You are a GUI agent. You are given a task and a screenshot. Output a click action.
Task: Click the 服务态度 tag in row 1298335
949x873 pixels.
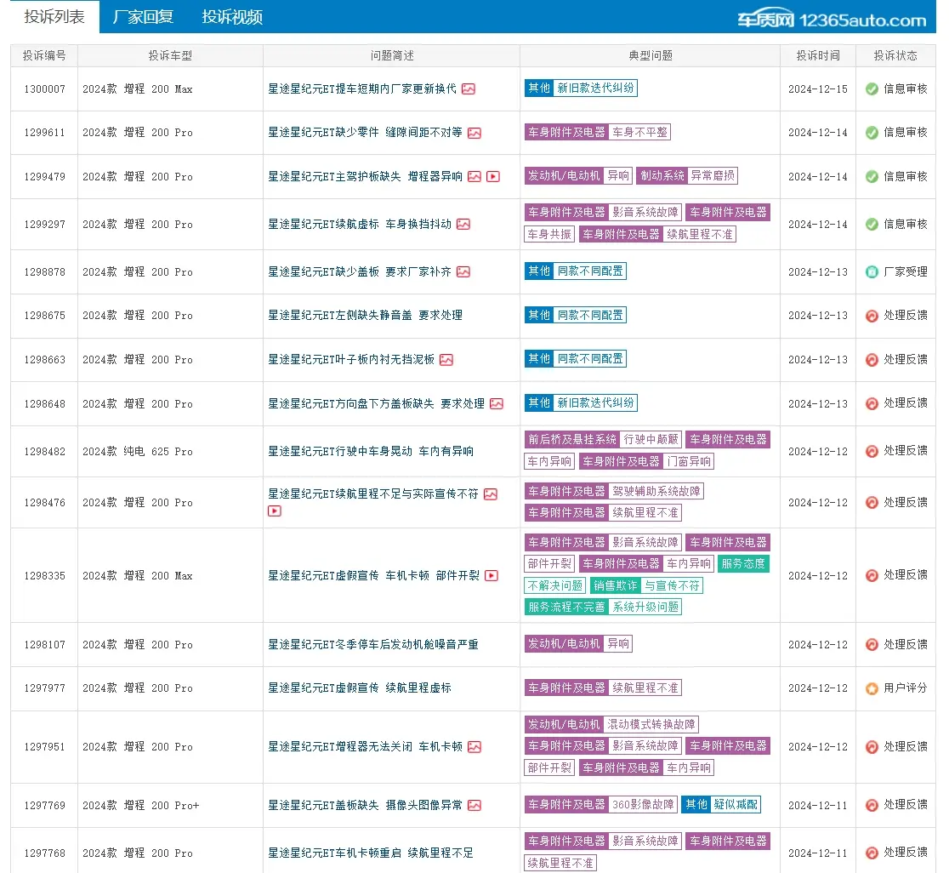(x=743, y=563)
